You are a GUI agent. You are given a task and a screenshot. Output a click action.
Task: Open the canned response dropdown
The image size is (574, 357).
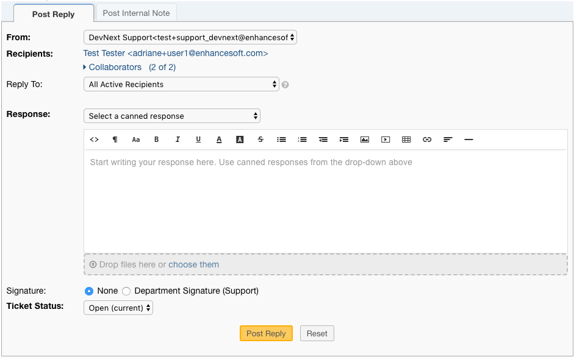(171, 116)
